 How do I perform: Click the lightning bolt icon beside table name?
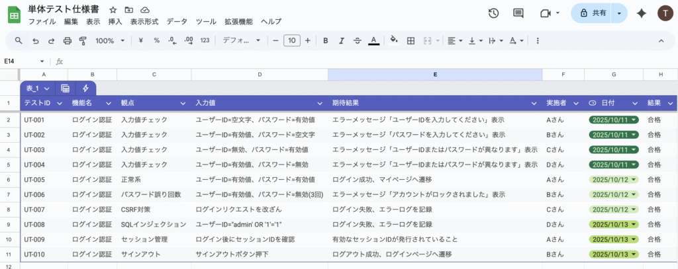pyautogui.click(x=85, y=88)
